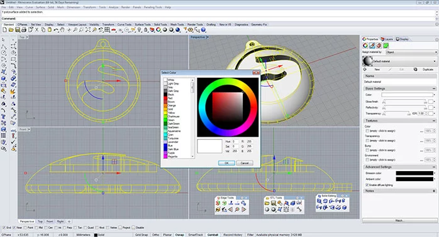
Task: Click the Emission color black swatch
Action: [414, 173]
